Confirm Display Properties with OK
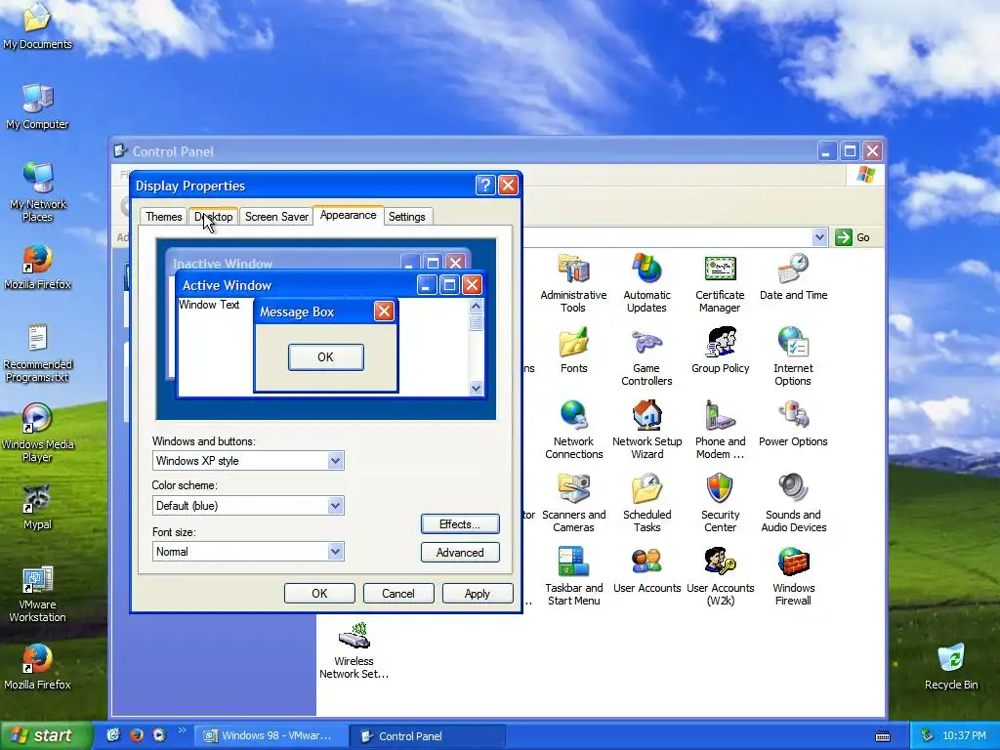Image resolution: width=1000 pixels, height=750 pixels. pyautogui.click(x=319, y=593)
